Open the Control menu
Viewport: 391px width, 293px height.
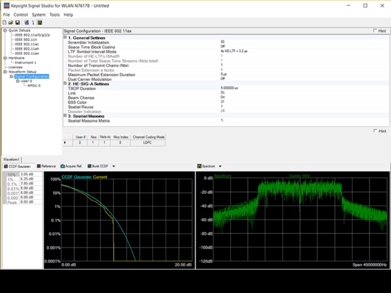[21, 15]
